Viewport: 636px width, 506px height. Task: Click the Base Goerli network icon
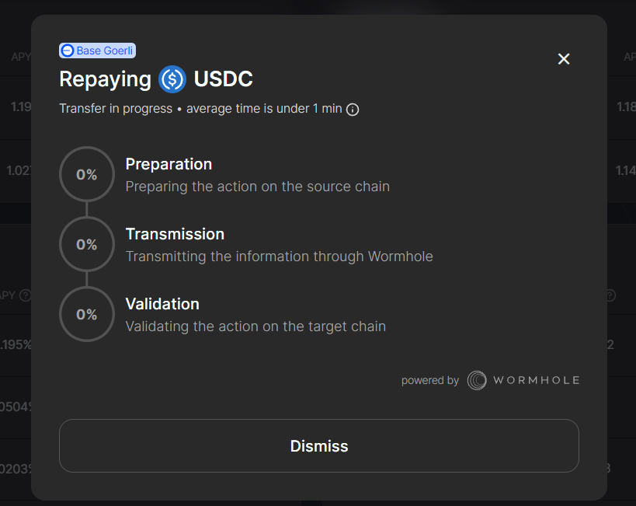pyautogui.click(x=68, y=51)
